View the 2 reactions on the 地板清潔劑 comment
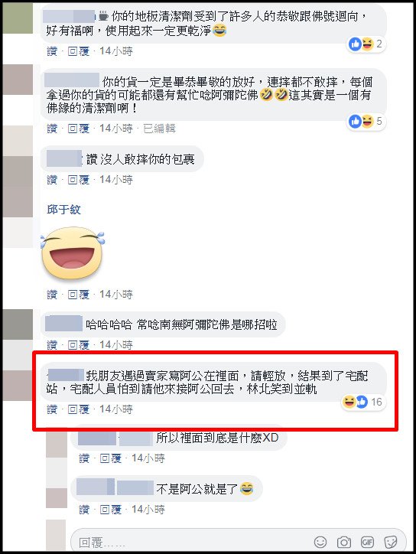416x554 pixels. tap(366, 44)
